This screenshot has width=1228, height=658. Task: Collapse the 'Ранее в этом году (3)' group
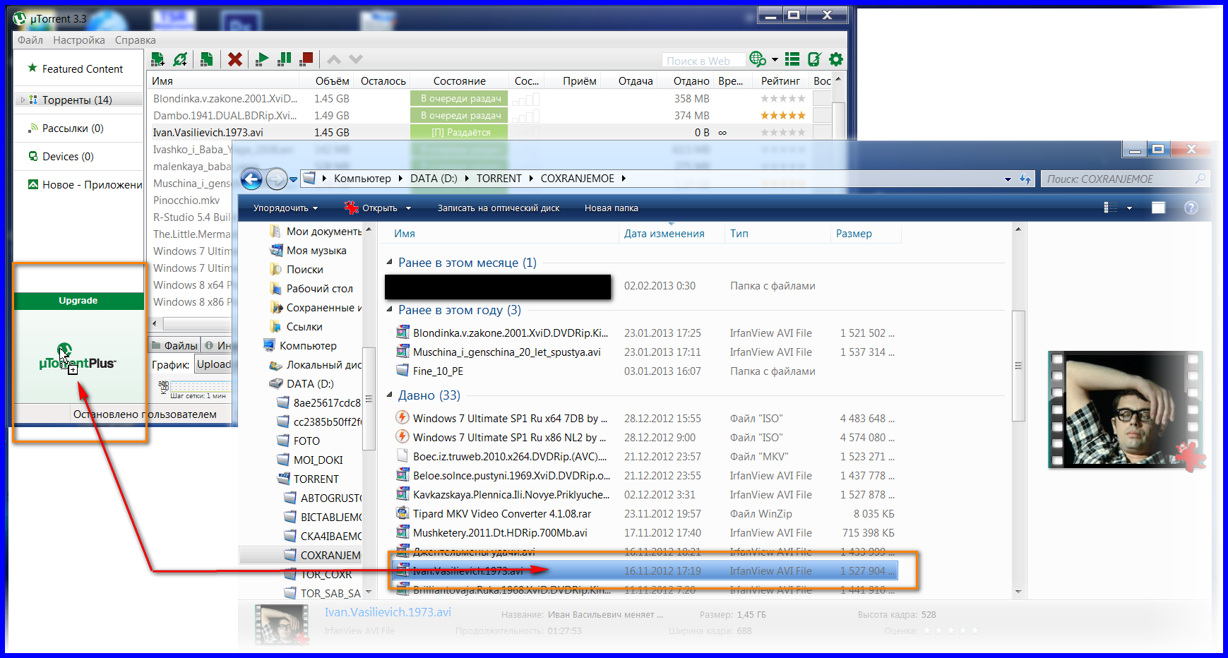coord(389,310)
